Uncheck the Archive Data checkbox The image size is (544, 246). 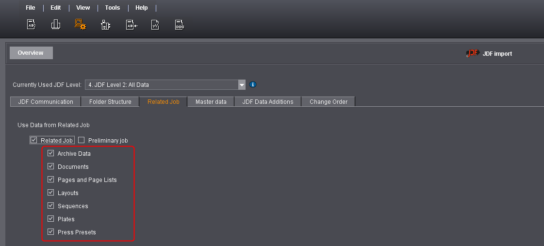pos(51,153)
